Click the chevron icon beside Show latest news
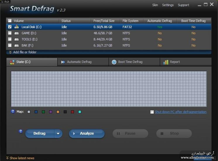 tap(7, 158)
